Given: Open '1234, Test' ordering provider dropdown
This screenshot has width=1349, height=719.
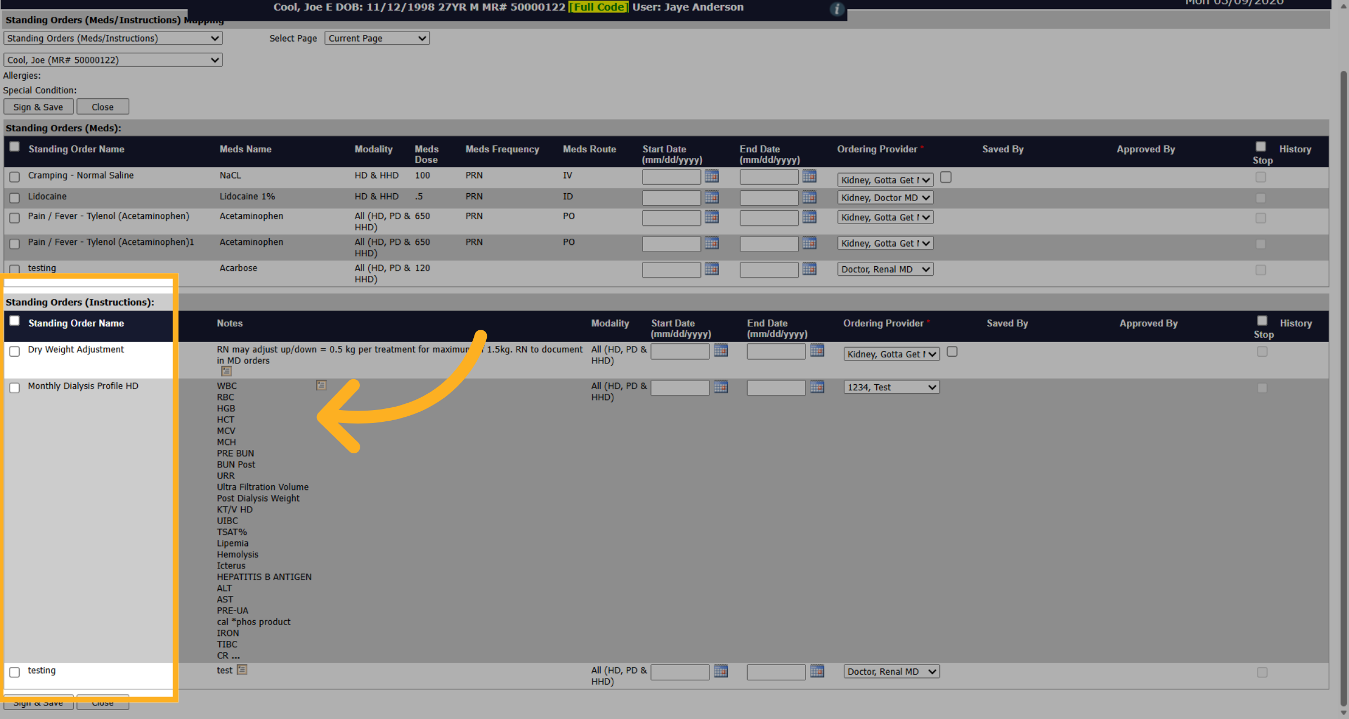Looking at the screenshot, I should pos(891,387).
